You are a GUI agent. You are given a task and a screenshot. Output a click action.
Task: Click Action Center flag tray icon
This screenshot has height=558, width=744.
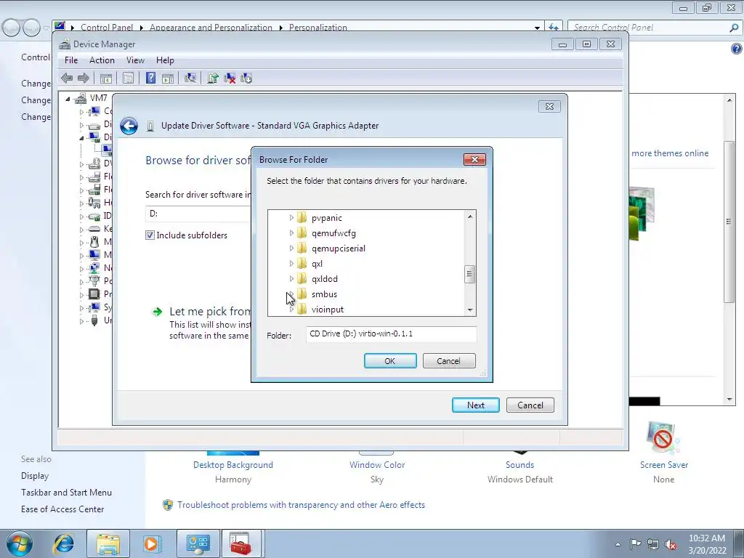pos(635,544)
